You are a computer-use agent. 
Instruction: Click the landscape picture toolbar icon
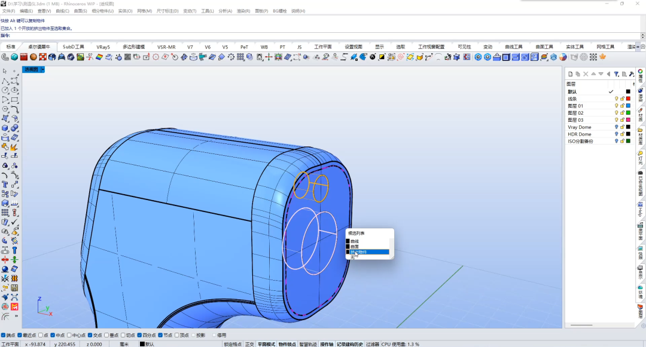(x=80, y=57)
